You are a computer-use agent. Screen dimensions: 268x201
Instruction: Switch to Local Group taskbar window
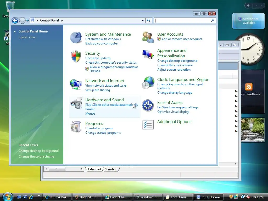(x=178, y=197)
